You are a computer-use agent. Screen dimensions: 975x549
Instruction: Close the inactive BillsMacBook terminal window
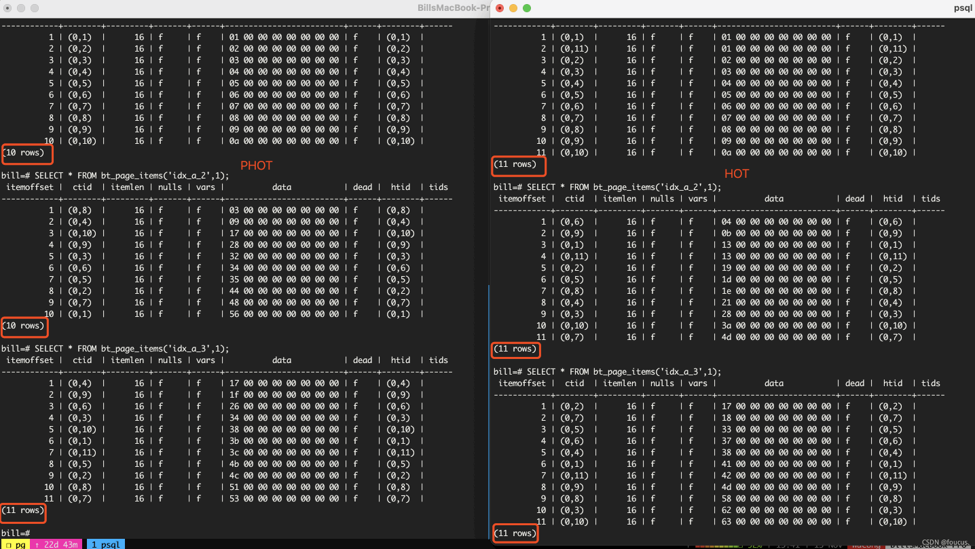(7, 8)
